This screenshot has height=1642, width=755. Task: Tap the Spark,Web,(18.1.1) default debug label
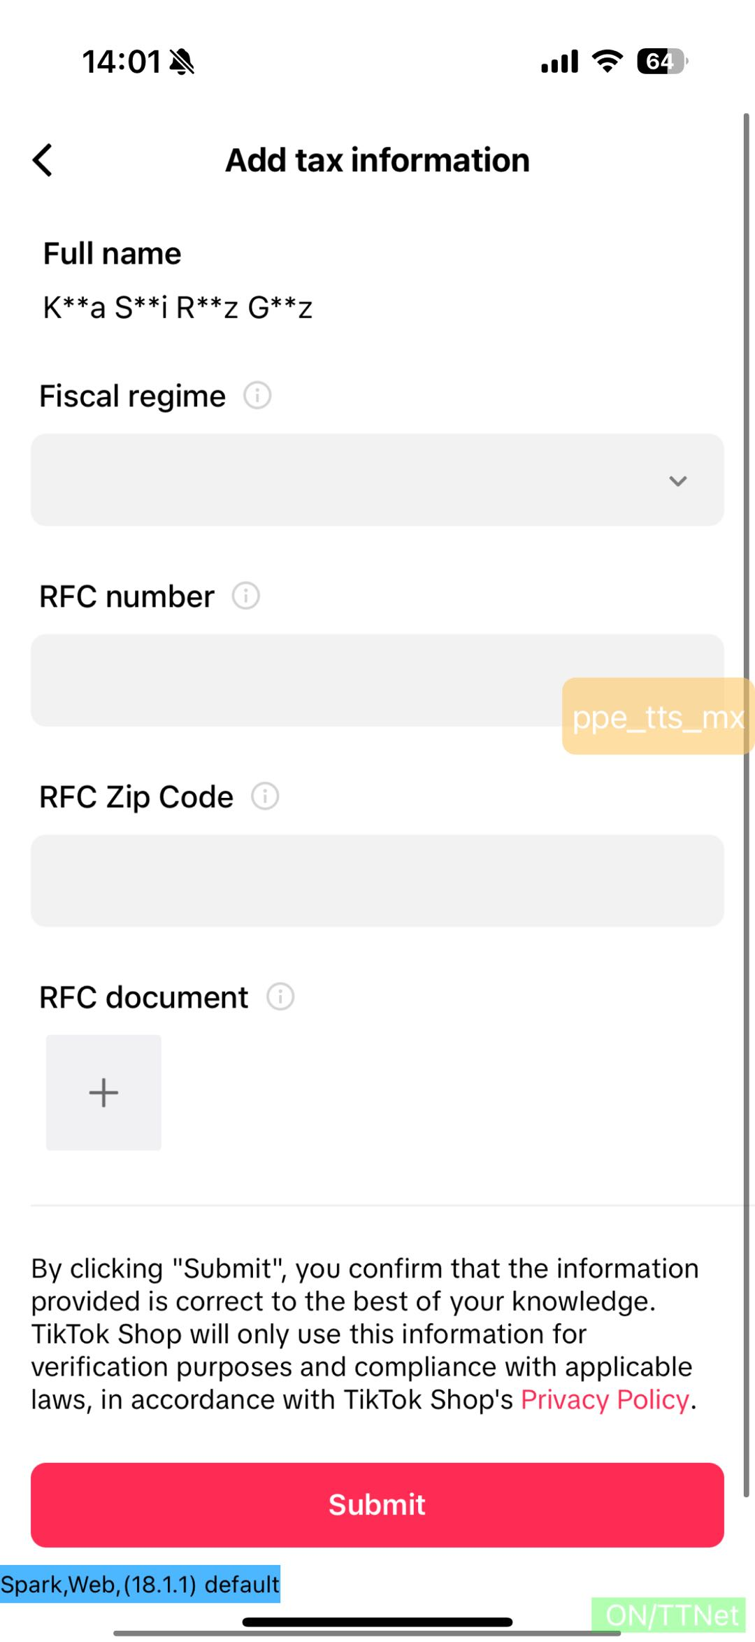pyautogui.click(x=140, y=1584)
